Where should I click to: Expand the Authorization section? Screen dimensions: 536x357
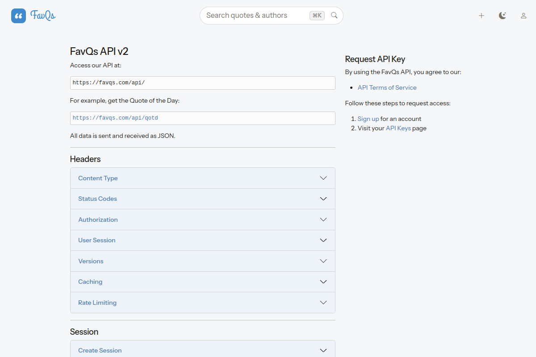pyautogui.click(x=203, y=220)
